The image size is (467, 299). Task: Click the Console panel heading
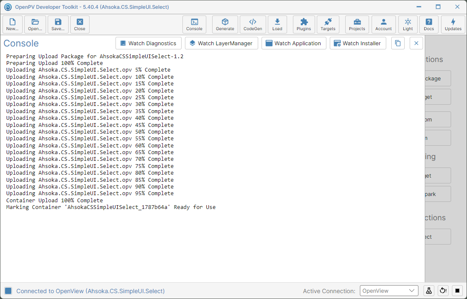point(21,43)
